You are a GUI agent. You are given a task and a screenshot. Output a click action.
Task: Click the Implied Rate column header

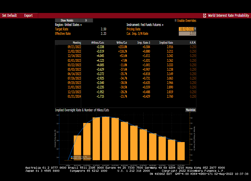[x=166, y=43]
